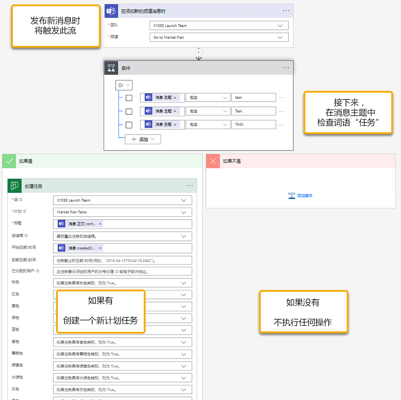401x400 pixels.
Task: Open the Red category dropdown arrow
Action: (184, 295)
